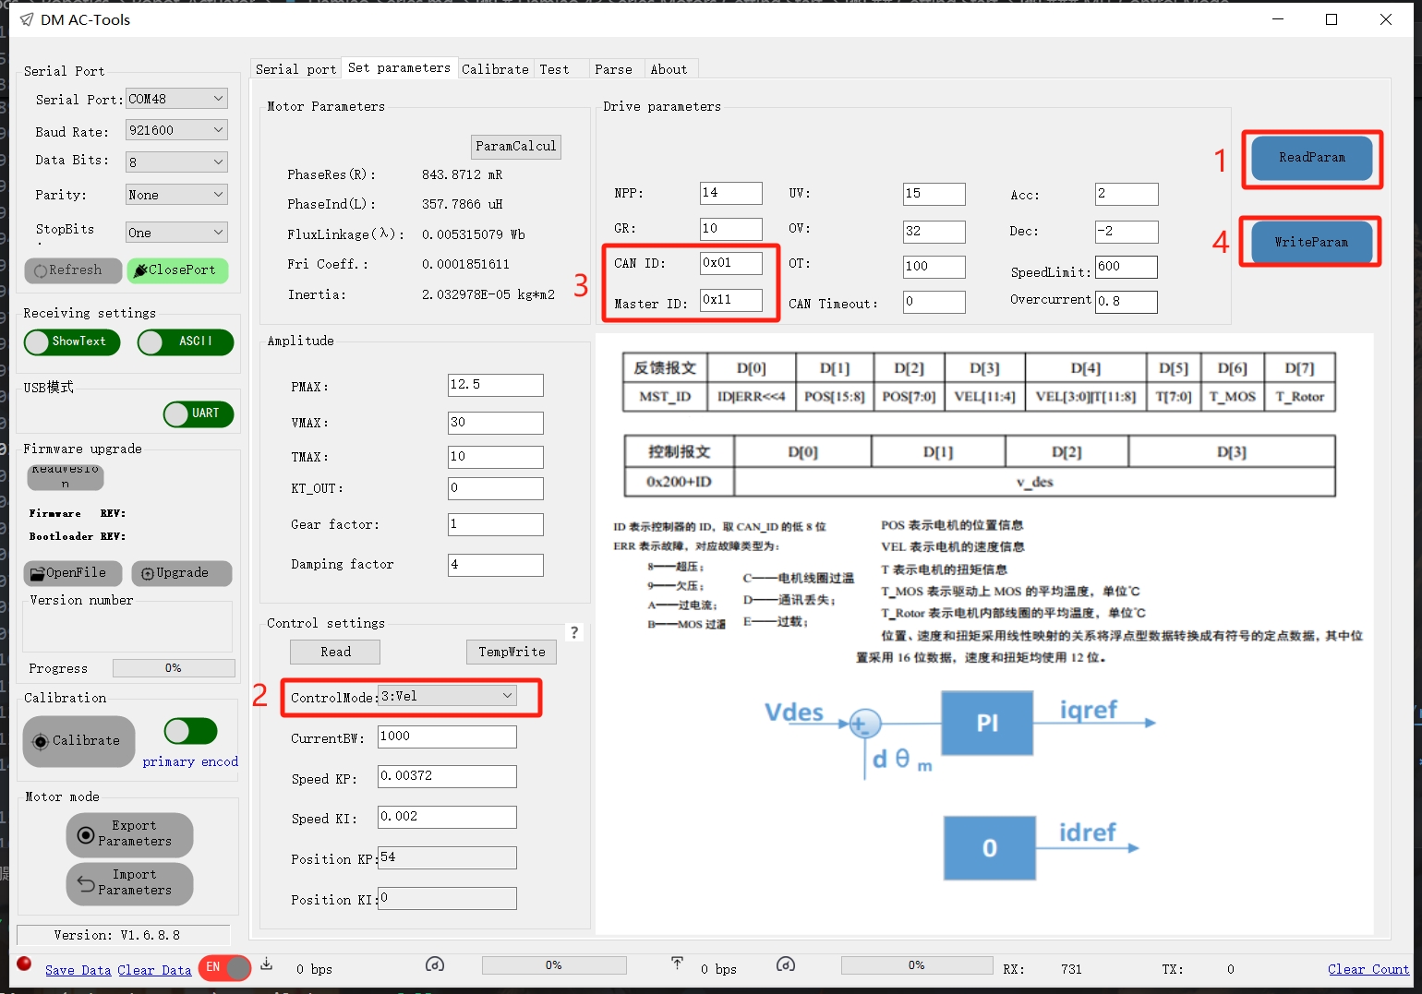Click the KT_OUT input field
Image resolution: width=1422 pixels, height=994 pixels.
pos(496,488)
